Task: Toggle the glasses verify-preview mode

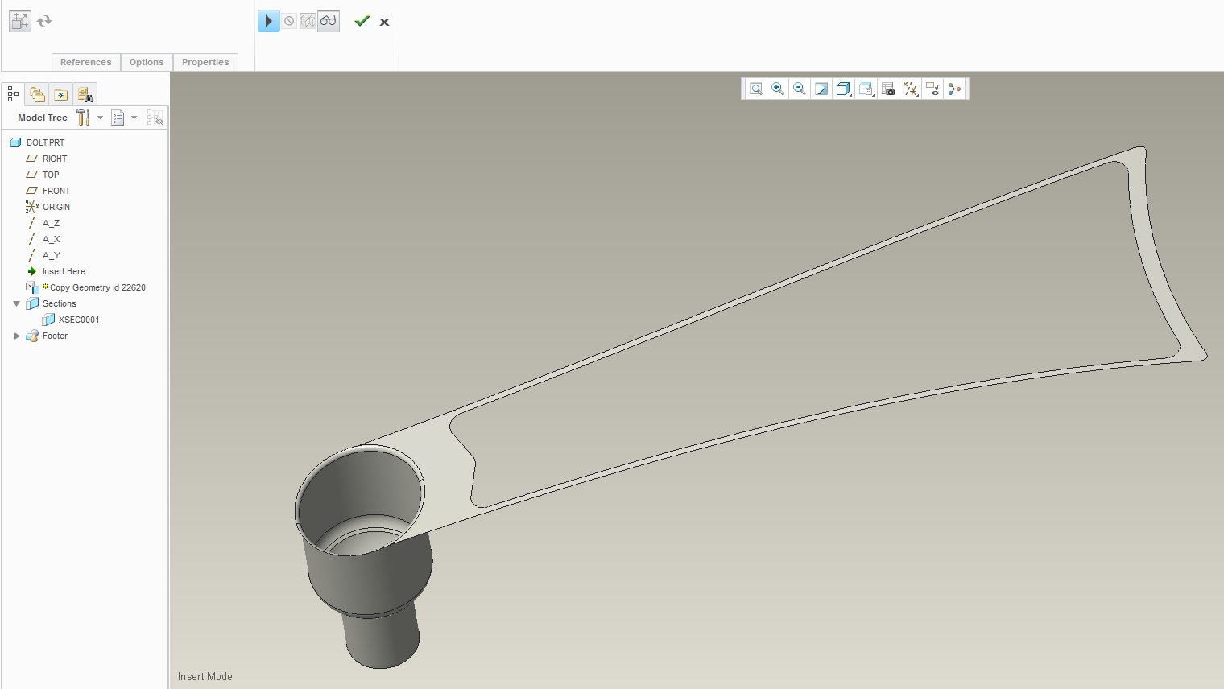Action: (329, 21)
